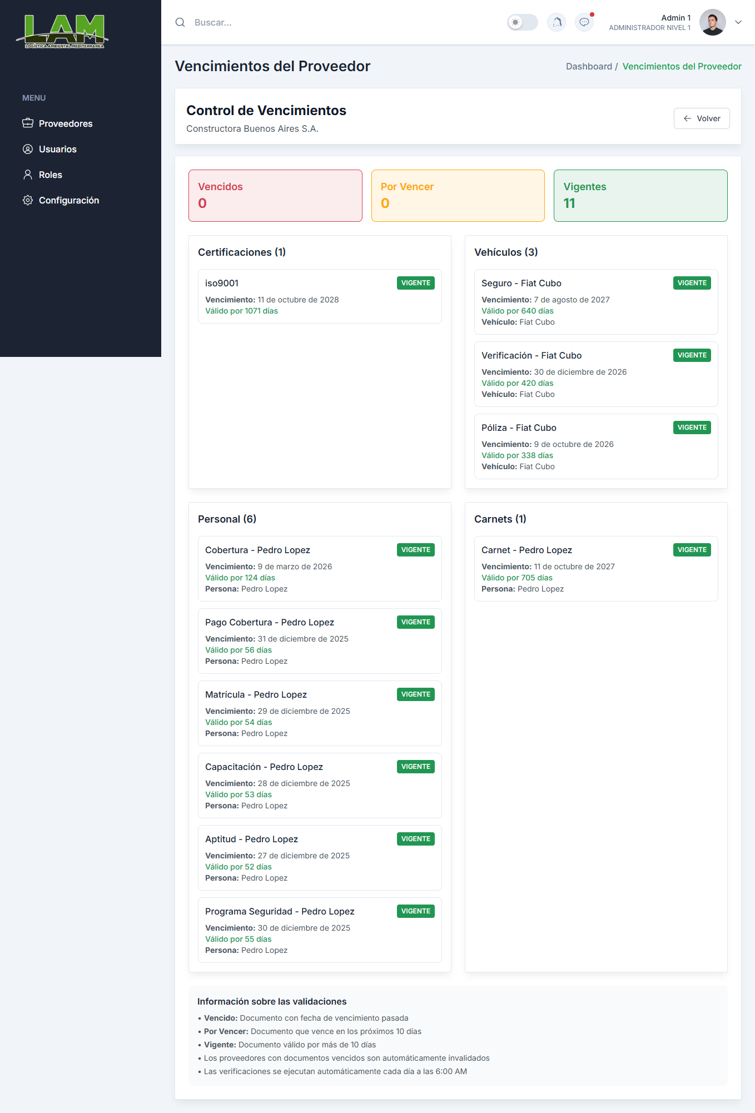The width and height of the screenshot is (755, 1113).
Task: Click the Usuarios person-circle icon
Action: pyautogui.click(x=28, y=149)
